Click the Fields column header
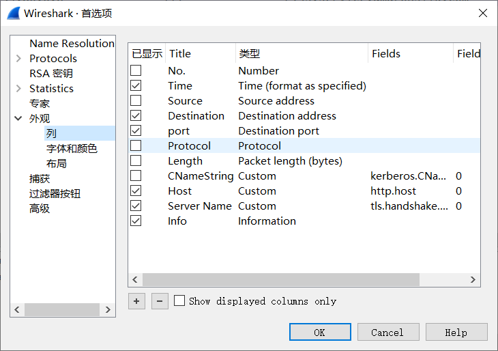This screenshot has height=351, width=498. tap(411, 53)
